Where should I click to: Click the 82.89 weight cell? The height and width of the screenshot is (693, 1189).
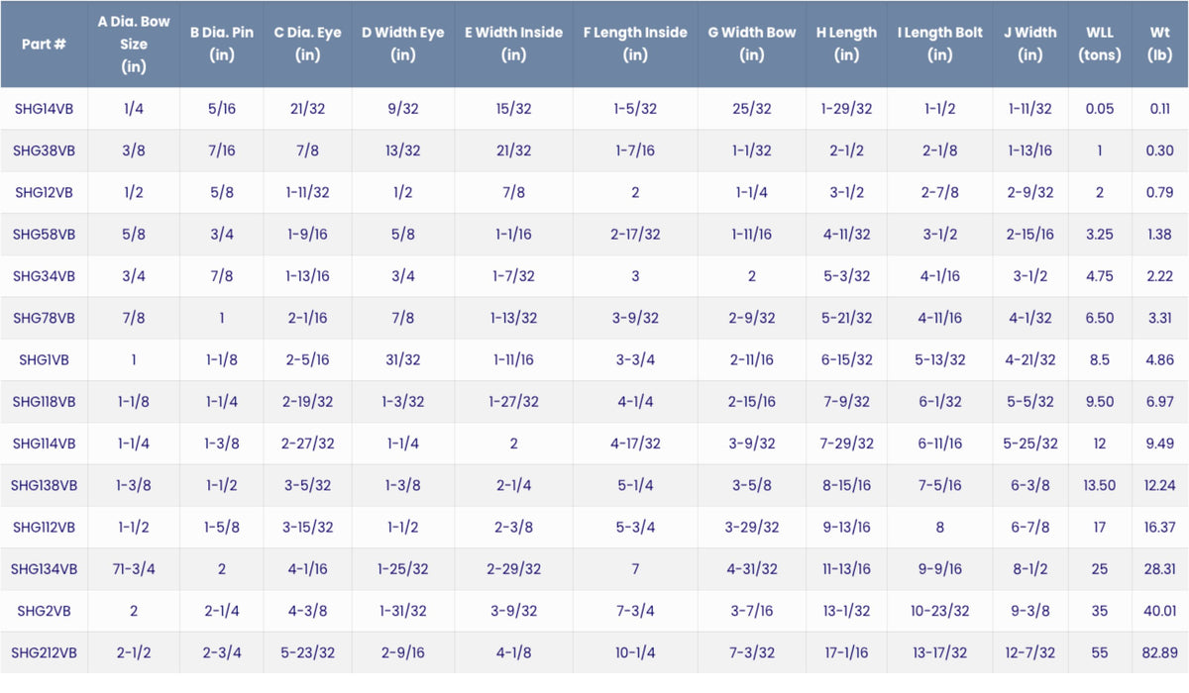coord(1159,652)
